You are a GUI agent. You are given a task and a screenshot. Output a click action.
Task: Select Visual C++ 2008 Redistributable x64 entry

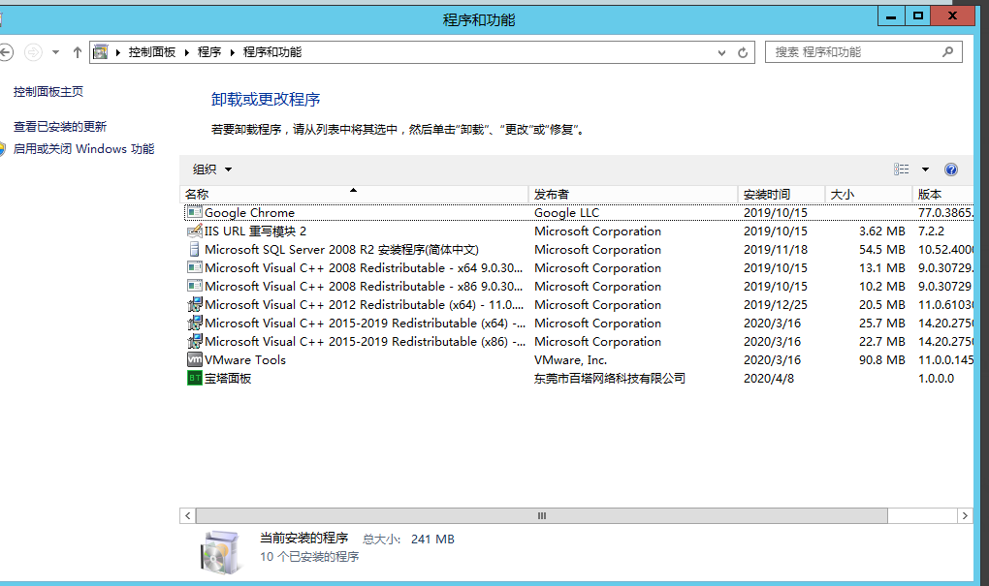click(x=364, y=267)
